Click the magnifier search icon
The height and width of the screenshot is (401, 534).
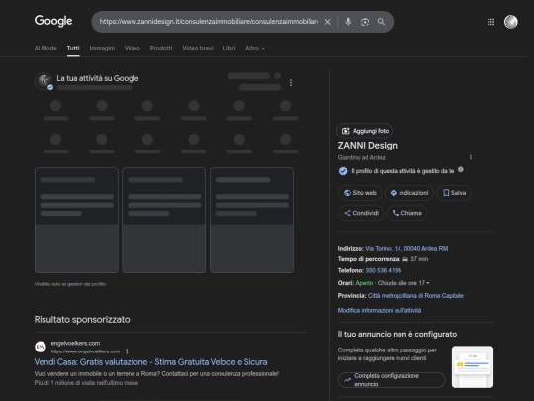[381, 22]
